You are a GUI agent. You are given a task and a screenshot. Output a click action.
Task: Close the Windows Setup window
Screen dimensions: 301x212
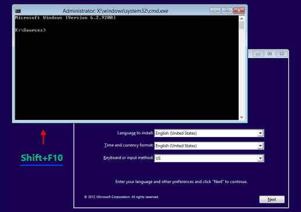click(282, 53)
